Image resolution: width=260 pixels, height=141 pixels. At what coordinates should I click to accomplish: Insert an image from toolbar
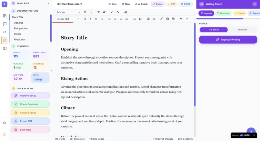167,19
